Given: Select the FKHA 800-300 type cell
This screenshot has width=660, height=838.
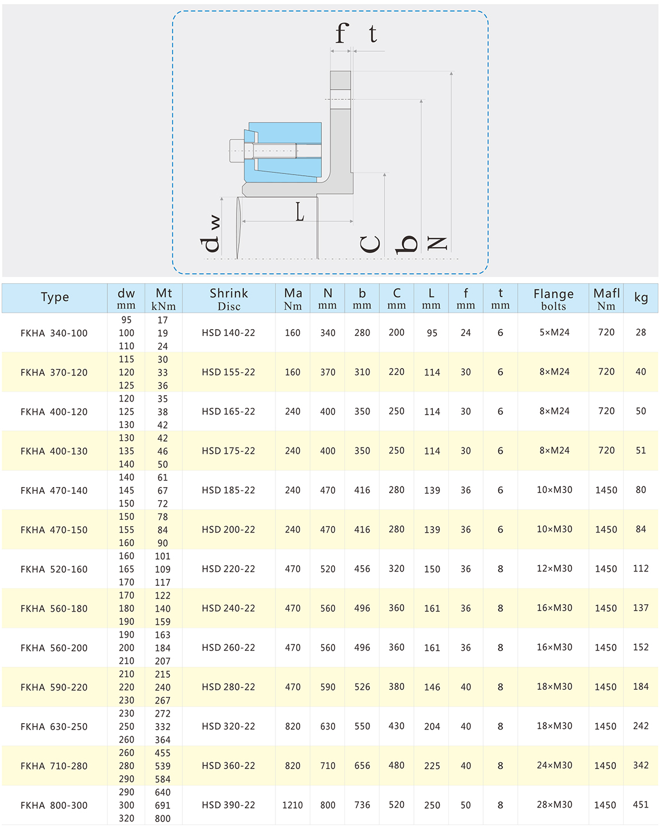Looking at the screenshot, I should 54,805.
